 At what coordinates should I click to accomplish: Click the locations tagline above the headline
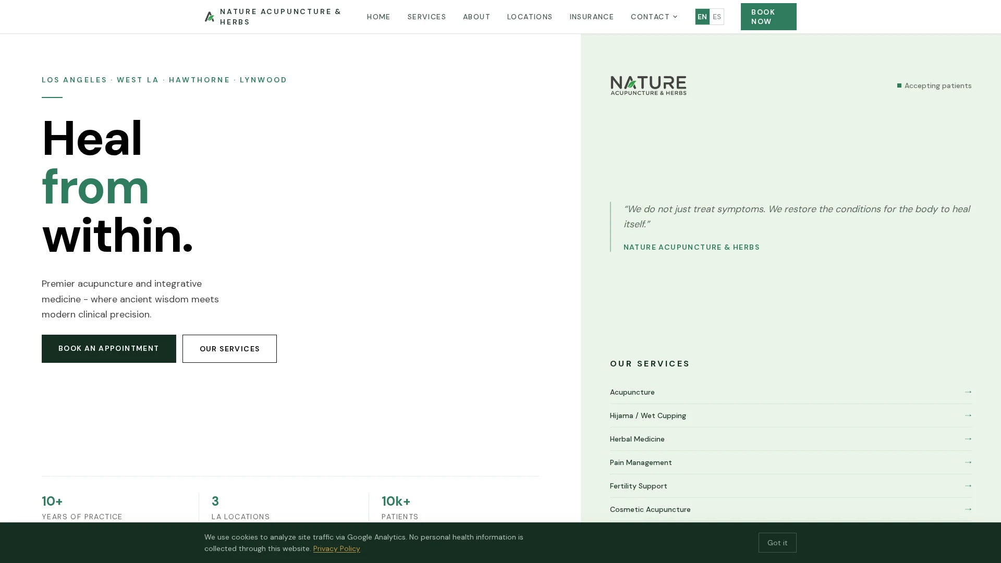[164, 80]
